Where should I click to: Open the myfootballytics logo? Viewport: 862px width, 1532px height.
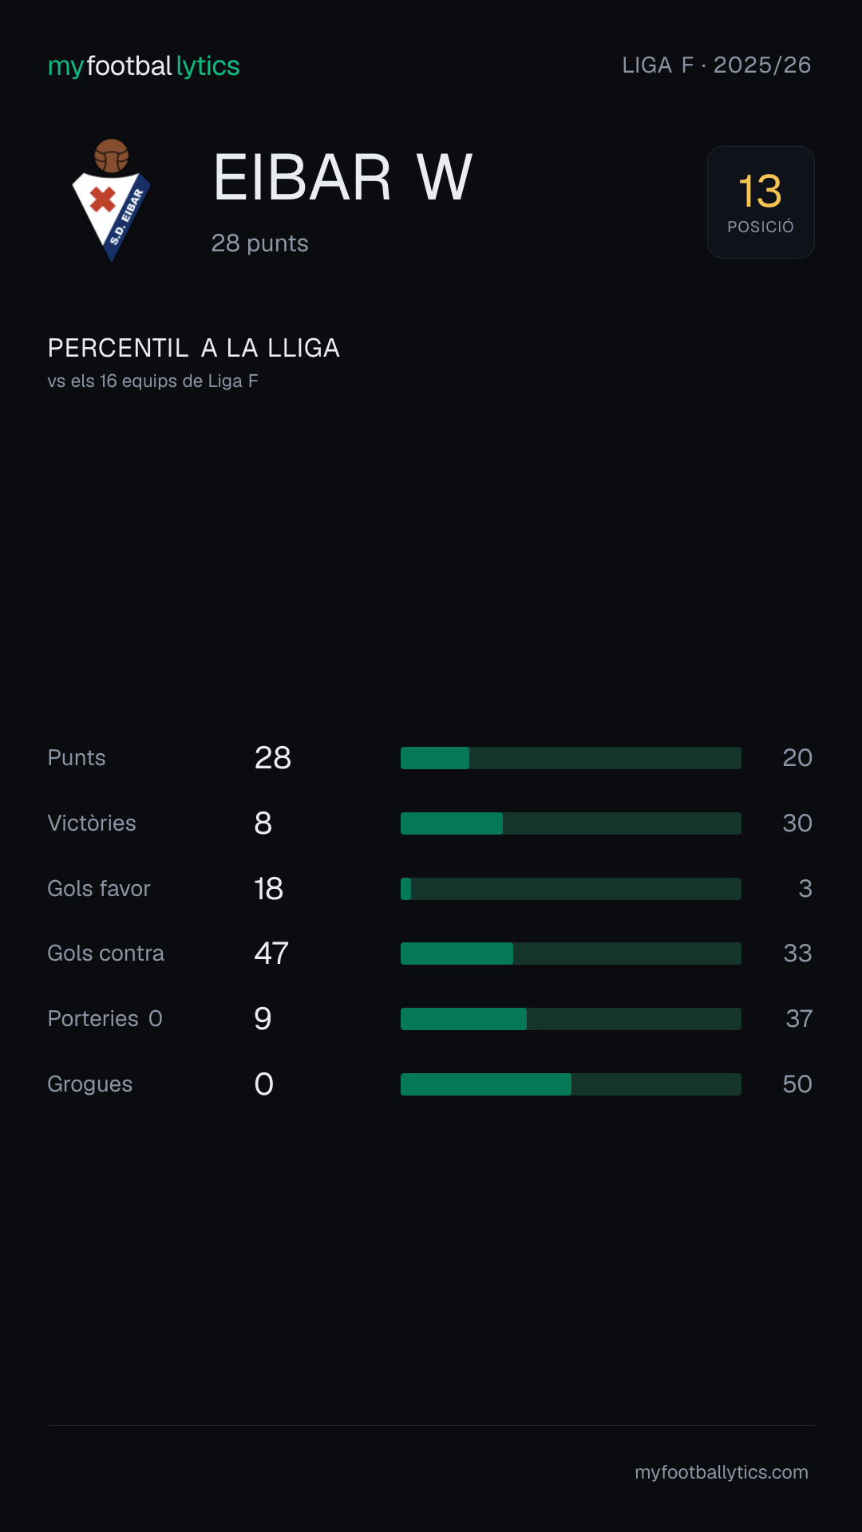pos(144,65)
